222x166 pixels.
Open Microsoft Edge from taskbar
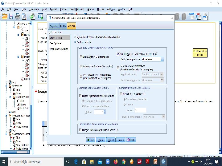[76, 162]
